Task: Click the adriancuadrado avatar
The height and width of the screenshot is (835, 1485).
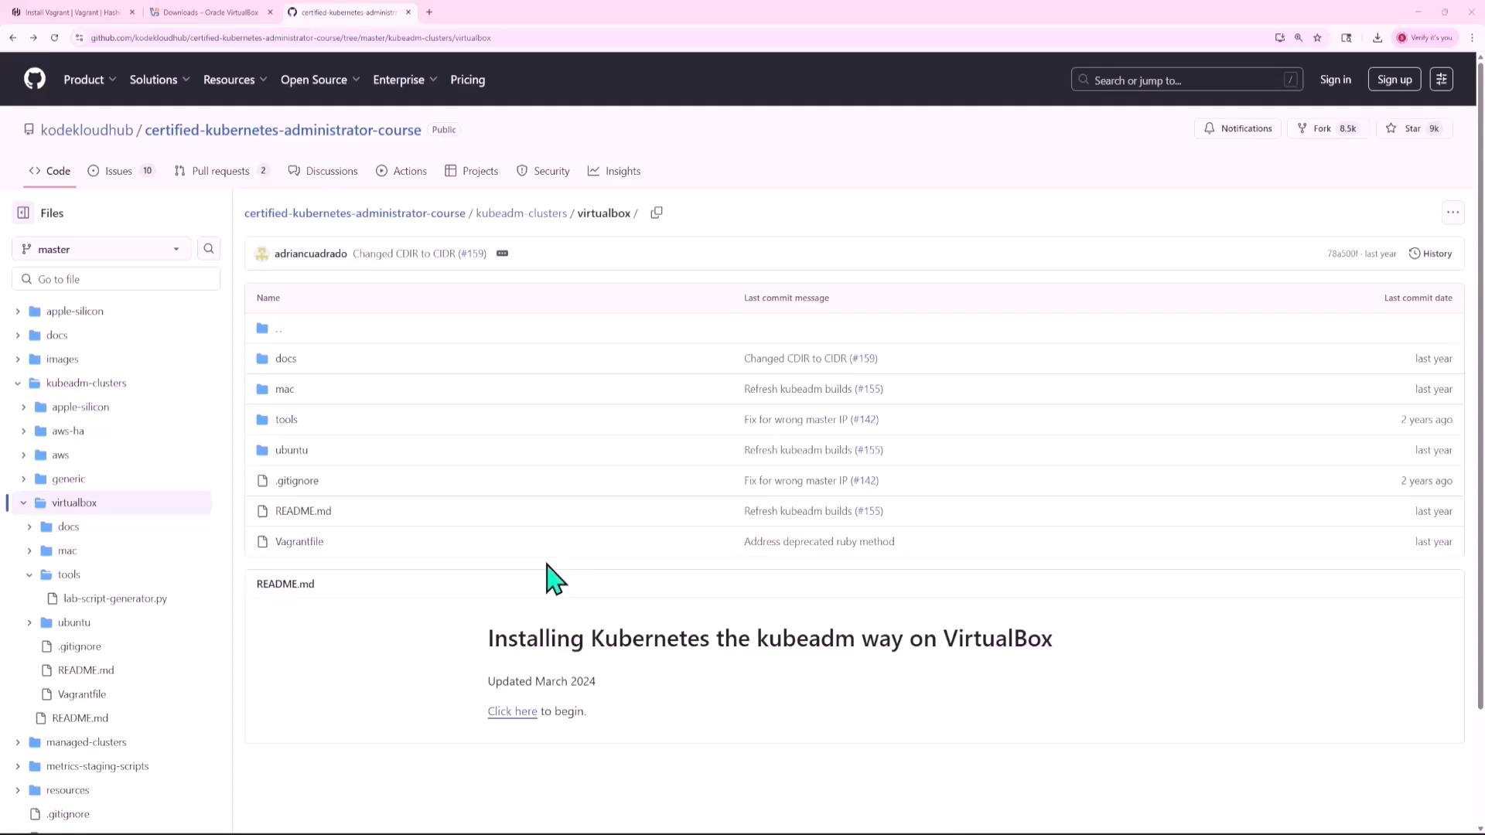Action: tap(261, 254)
